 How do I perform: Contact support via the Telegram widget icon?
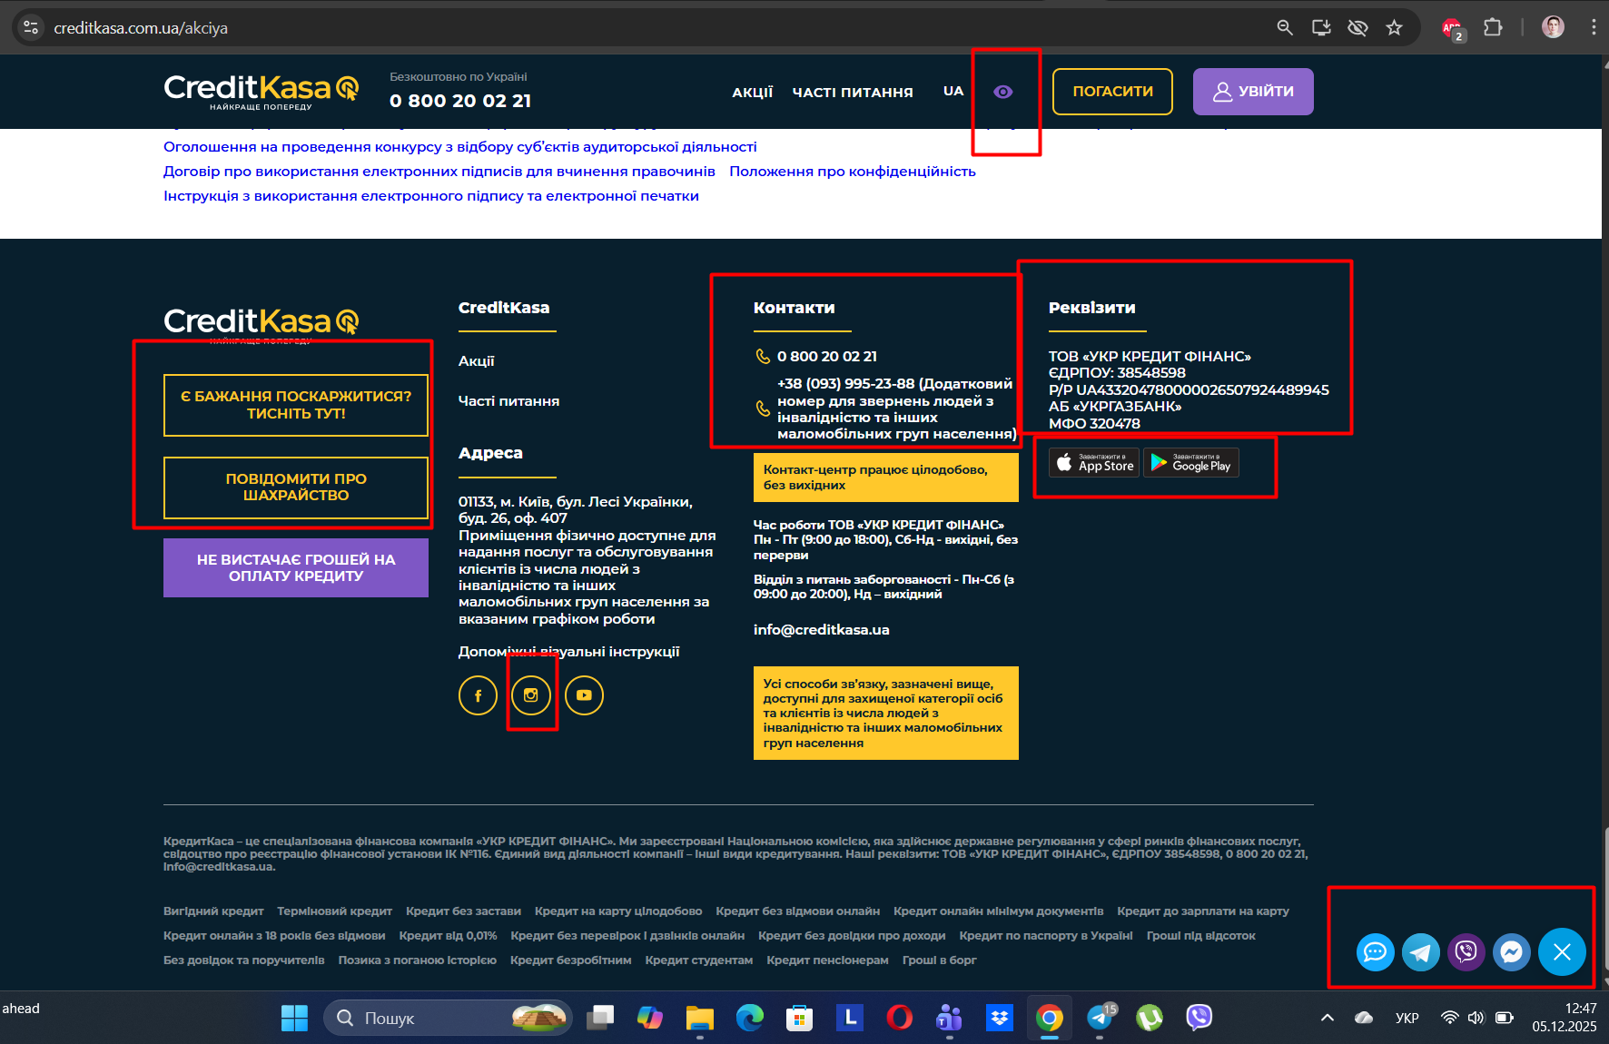1421,951
